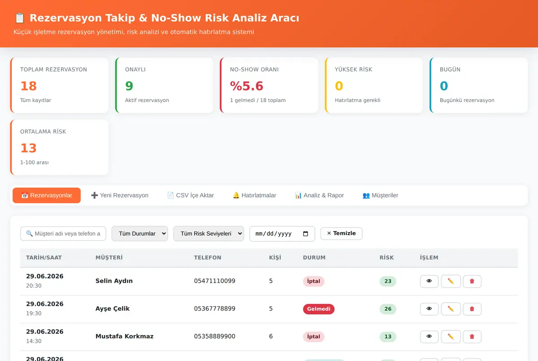Screen dimensions: 538x361
Task: Click the 20:30 reservation time
Action: click(x=34, y=286)
